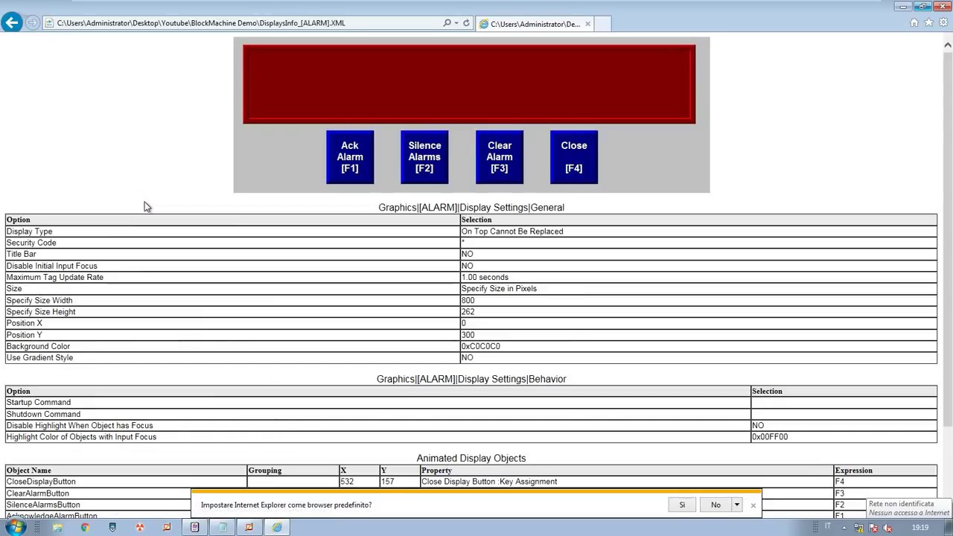Select 'On Top Cannot Be Replaced' cell
This screenshot has height=536, width=953.
click(x=698, y=232)
